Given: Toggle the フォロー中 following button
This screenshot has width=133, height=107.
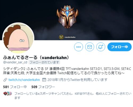Looking at the screenshot, I should [119, 47].
